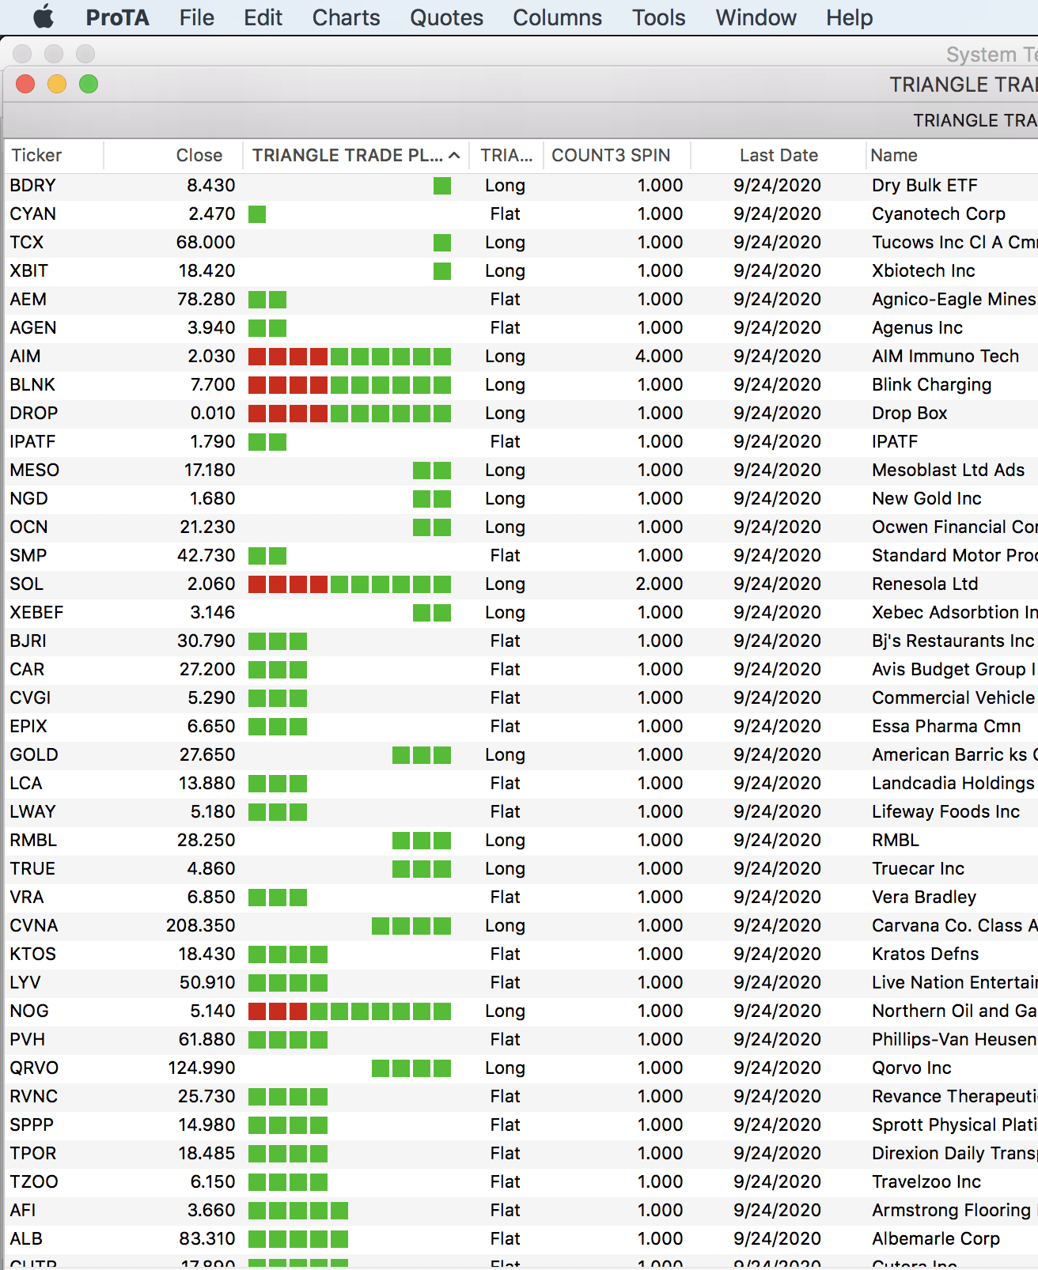Open the Tools menu
This screenshot has height=1270, width=1038.
tap(658, 17)
